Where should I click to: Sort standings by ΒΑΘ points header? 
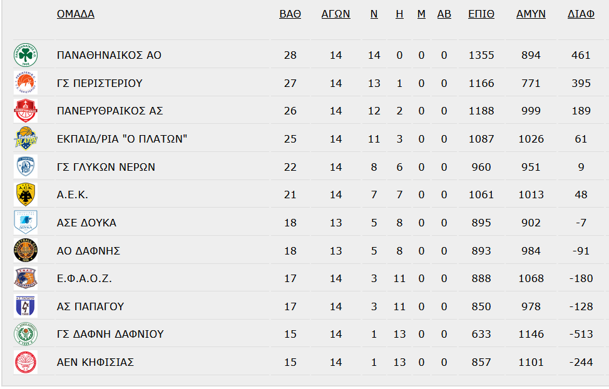coord(290,14)
